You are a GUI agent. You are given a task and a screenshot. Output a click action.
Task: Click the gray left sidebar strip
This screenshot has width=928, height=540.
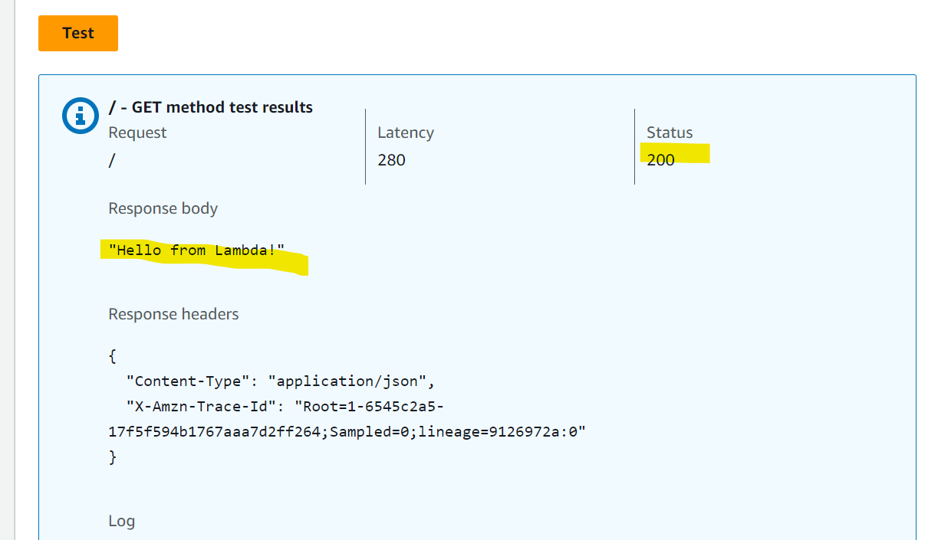click(8, 270)
